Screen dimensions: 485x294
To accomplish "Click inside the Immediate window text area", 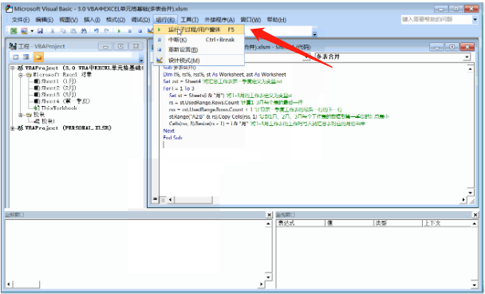I will click(135, 249).
